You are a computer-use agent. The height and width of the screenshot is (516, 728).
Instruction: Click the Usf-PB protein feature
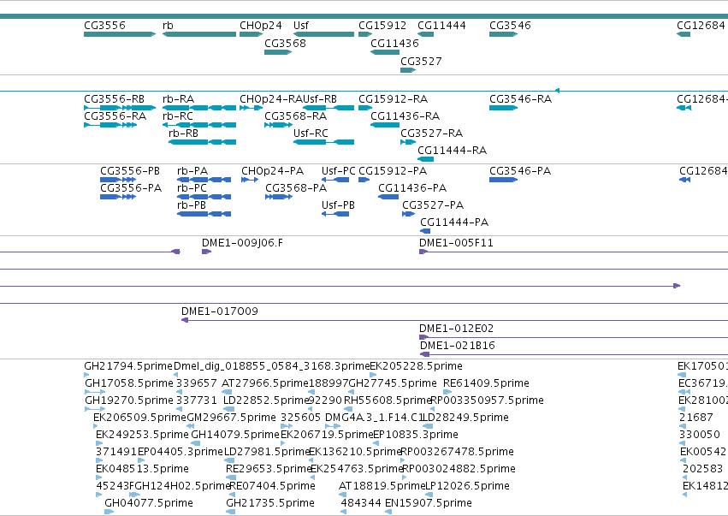coord(335,214)
